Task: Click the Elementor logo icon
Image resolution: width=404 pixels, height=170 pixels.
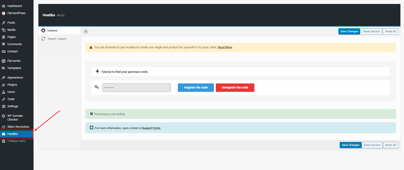Action: click(4, 61)
